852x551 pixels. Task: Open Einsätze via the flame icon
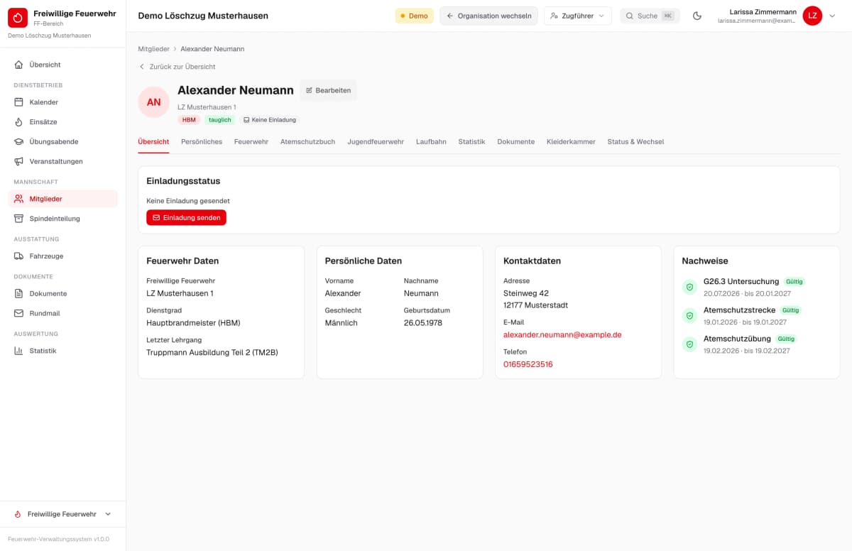(x=19, y=122)
